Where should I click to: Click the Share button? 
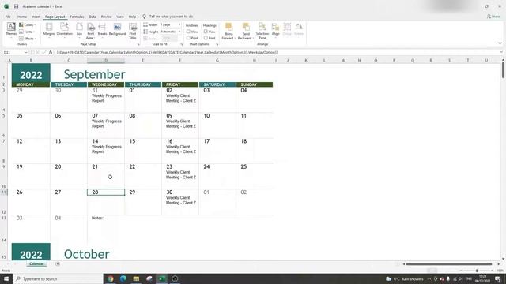[493, 17]
